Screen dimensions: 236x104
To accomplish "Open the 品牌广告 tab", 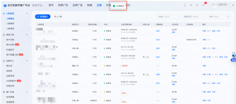I will [x=78, y=5].
